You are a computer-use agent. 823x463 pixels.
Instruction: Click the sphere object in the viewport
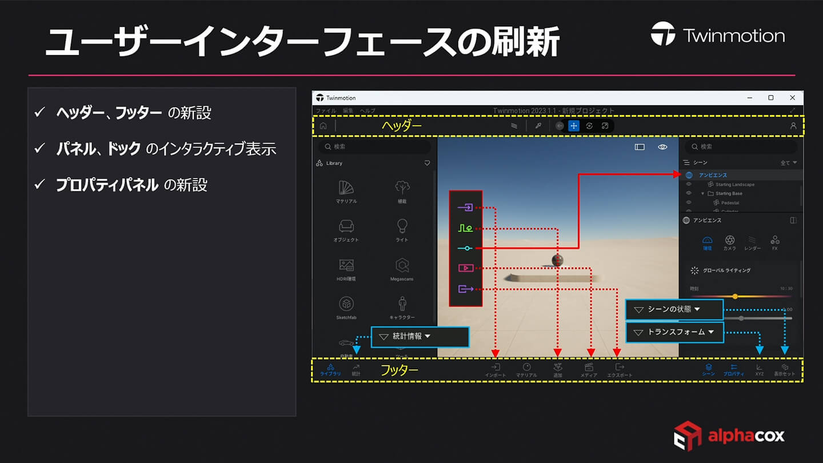pyautogui.click(x=558, y=261)
